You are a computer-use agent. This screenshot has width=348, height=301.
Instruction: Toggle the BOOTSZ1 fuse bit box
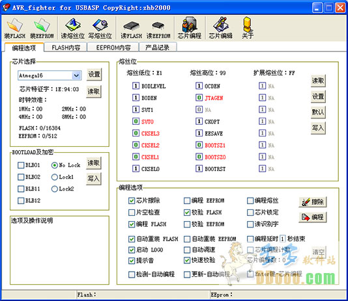[199, 145]
